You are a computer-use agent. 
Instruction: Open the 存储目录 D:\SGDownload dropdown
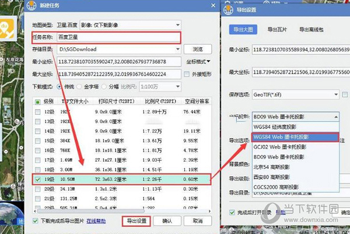pyautogui.click(x=119, y=49)
